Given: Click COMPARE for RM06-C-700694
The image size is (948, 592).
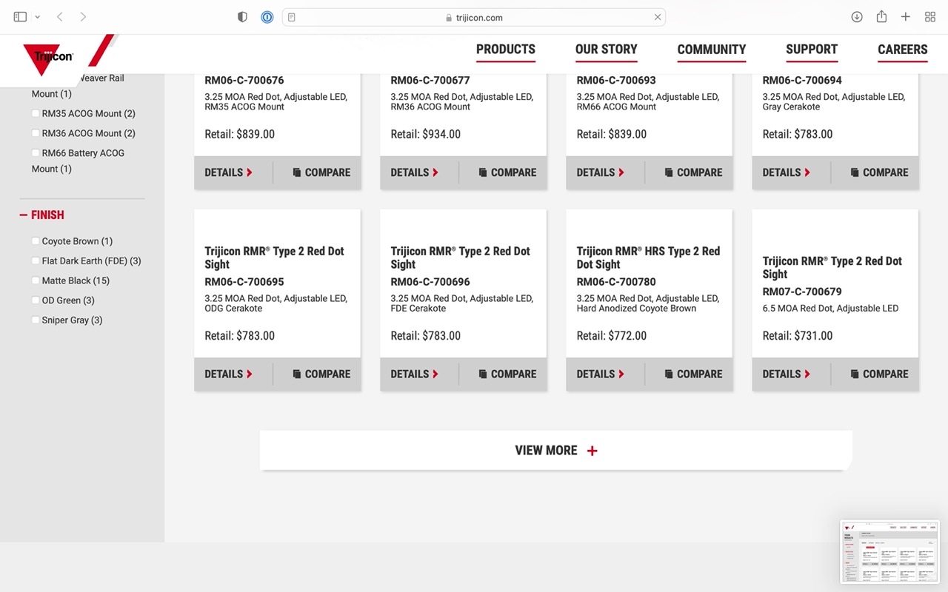Looking at the screenshot, I should [x=879, y=172].
